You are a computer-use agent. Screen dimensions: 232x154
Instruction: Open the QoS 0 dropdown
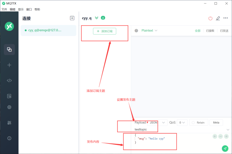[x=182, y=122]
